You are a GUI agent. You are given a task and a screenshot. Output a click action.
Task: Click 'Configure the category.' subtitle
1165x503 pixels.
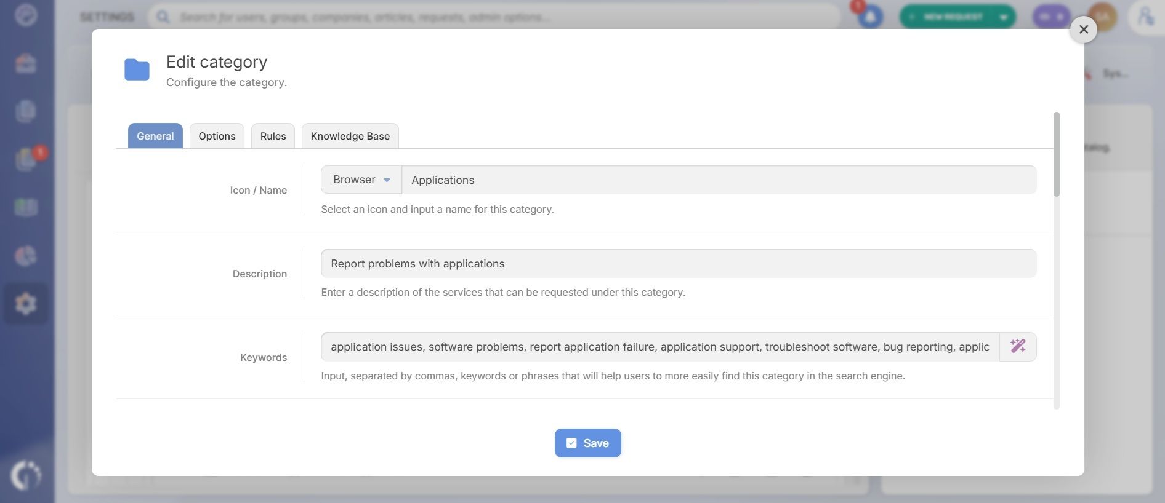pos(227,82)
